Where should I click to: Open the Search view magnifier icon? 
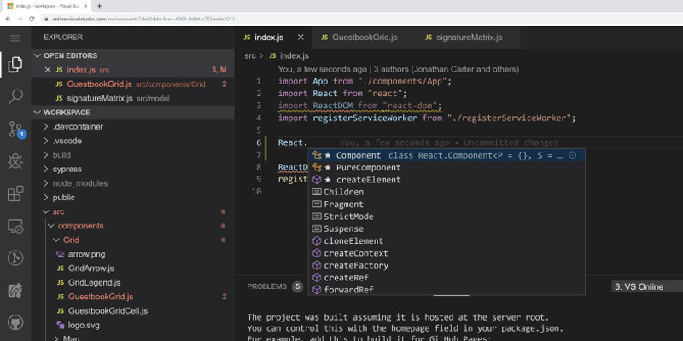[x=15, y=96]
